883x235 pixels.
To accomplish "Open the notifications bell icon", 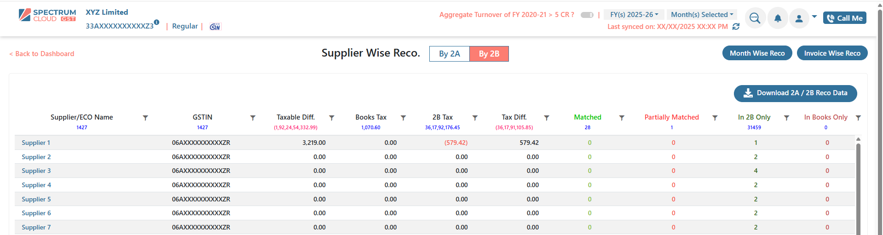I will pos(778,18).
